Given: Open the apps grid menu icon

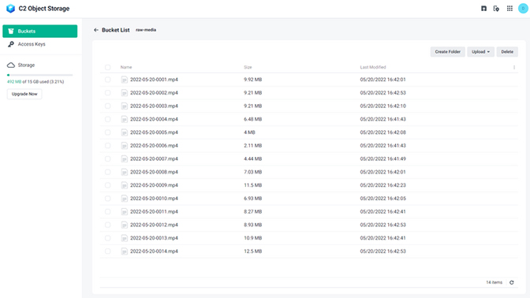Looking at the screenshot, I should click(x=509, y=9).
